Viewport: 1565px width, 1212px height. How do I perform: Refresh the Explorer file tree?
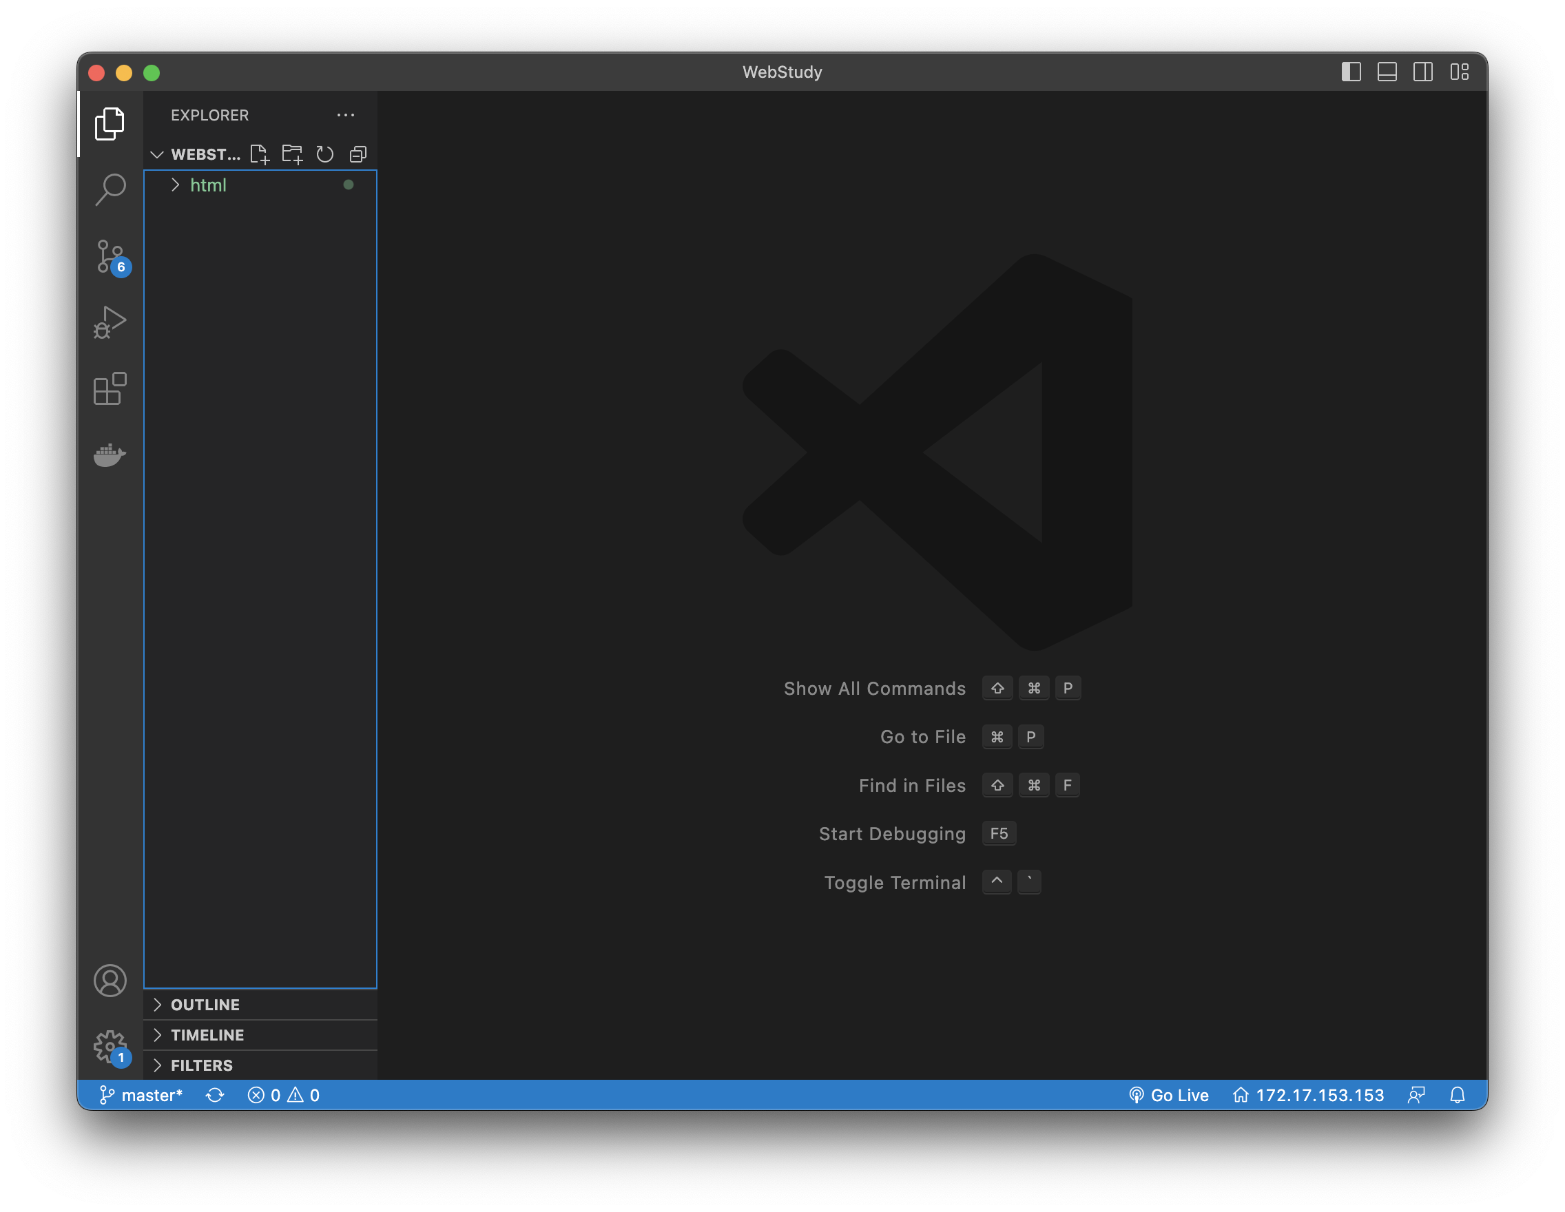(324, 154)
